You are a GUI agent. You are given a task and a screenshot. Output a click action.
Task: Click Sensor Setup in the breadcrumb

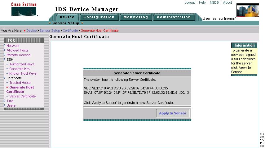[x=50, y=31]
